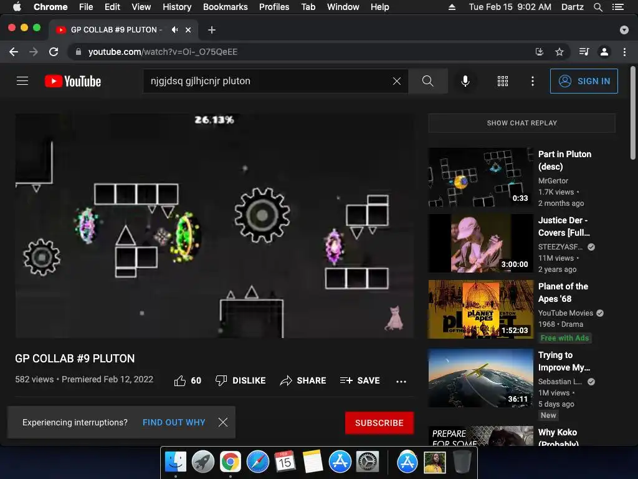This screenshot has height=479, width=638.
Task: Click FIND OUT WHY link
Action: 174,422
